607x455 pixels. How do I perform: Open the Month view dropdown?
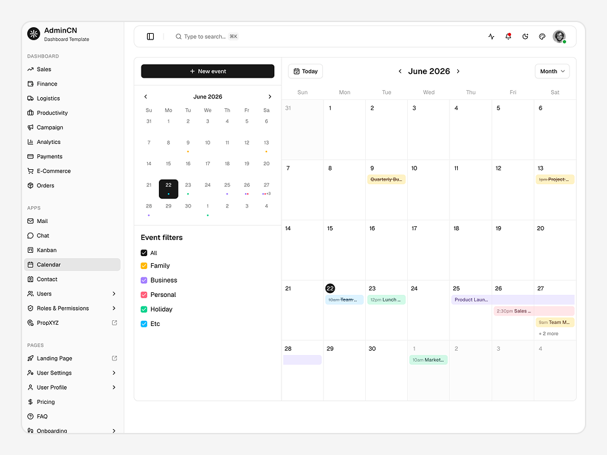(552, 71)
